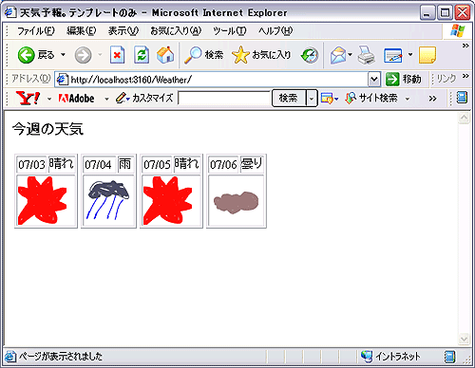Click the status bar icon at far right
This screenshot has width=475, height=368.
[449, 357]
